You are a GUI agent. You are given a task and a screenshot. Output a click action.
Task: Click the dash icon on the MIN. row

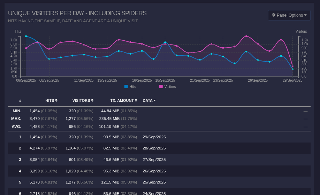pos(305,111)
